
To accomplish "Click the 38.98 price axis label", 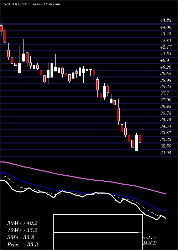I will pyautogui.click(x=166, y=80).
